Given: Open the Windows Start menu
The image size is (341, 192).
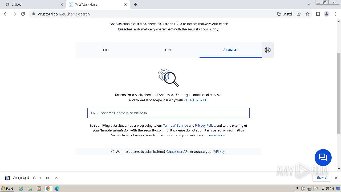Looking at the screenshot, I should [7, 189].
